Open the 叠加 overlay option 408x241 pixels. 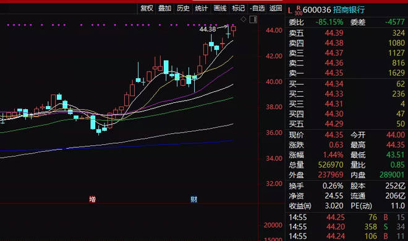(164, 9)
